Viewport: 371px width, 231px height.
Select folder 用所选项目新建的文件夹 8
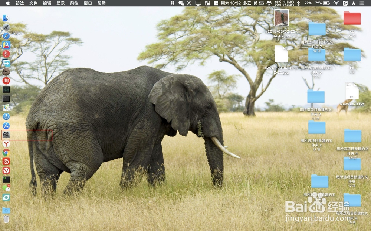(x=320, y=181)
